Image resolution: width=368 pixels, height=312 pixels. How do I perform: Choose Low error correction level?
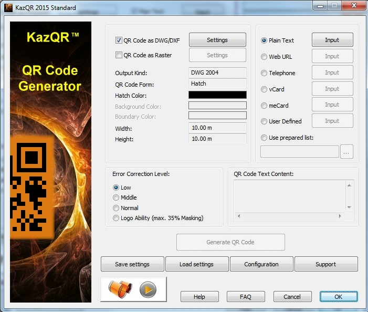tap(115, 188)
